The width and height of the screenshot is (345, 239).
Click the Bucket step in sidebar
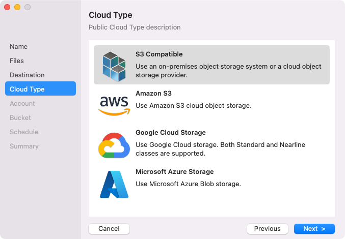click(20, 117)
